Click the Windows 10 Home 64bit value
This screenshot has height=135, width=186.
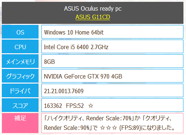(74, 32)
